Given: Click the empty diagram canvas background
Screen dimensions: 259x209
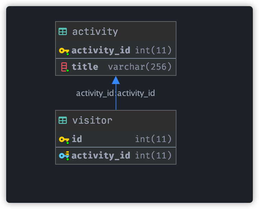Looking at the screenshot, I should click(x=215, y=99).
